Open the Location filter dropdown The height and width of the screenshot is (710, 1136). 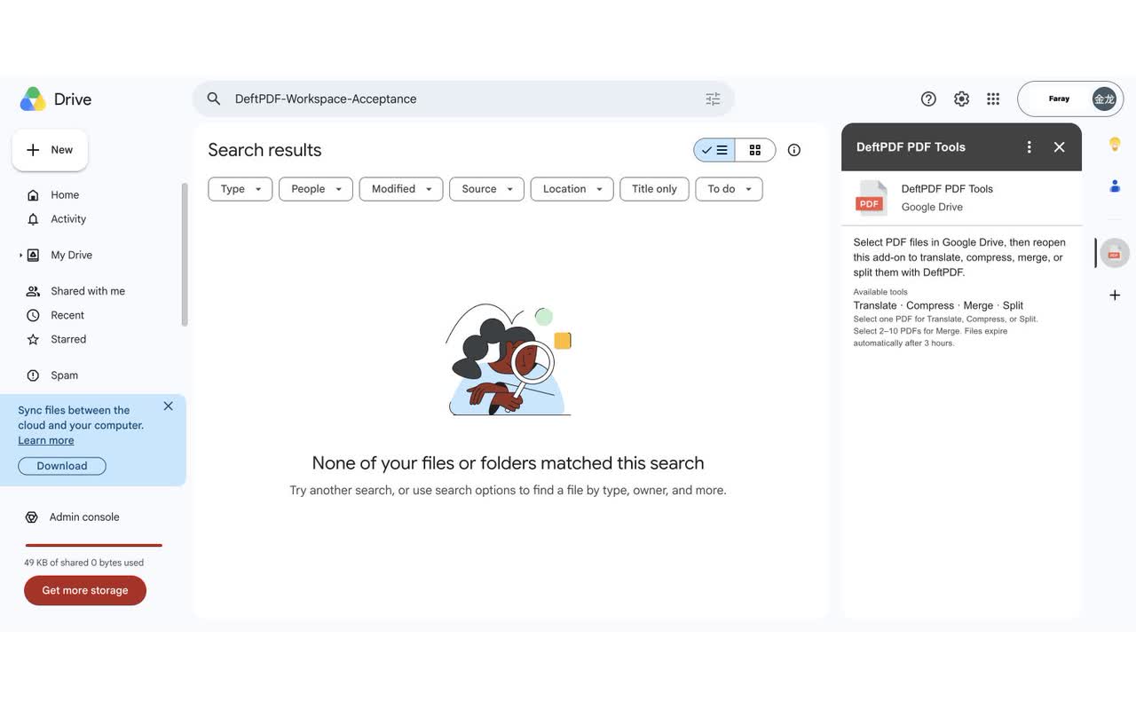point(572,189)
